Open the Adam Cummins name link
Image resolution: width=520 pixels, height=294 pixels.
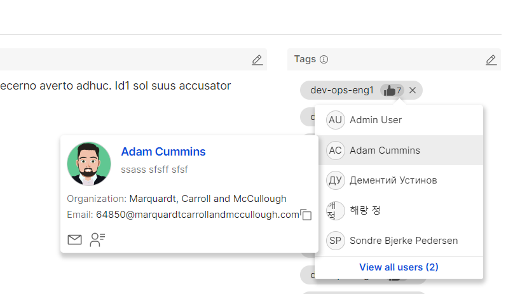163,152
